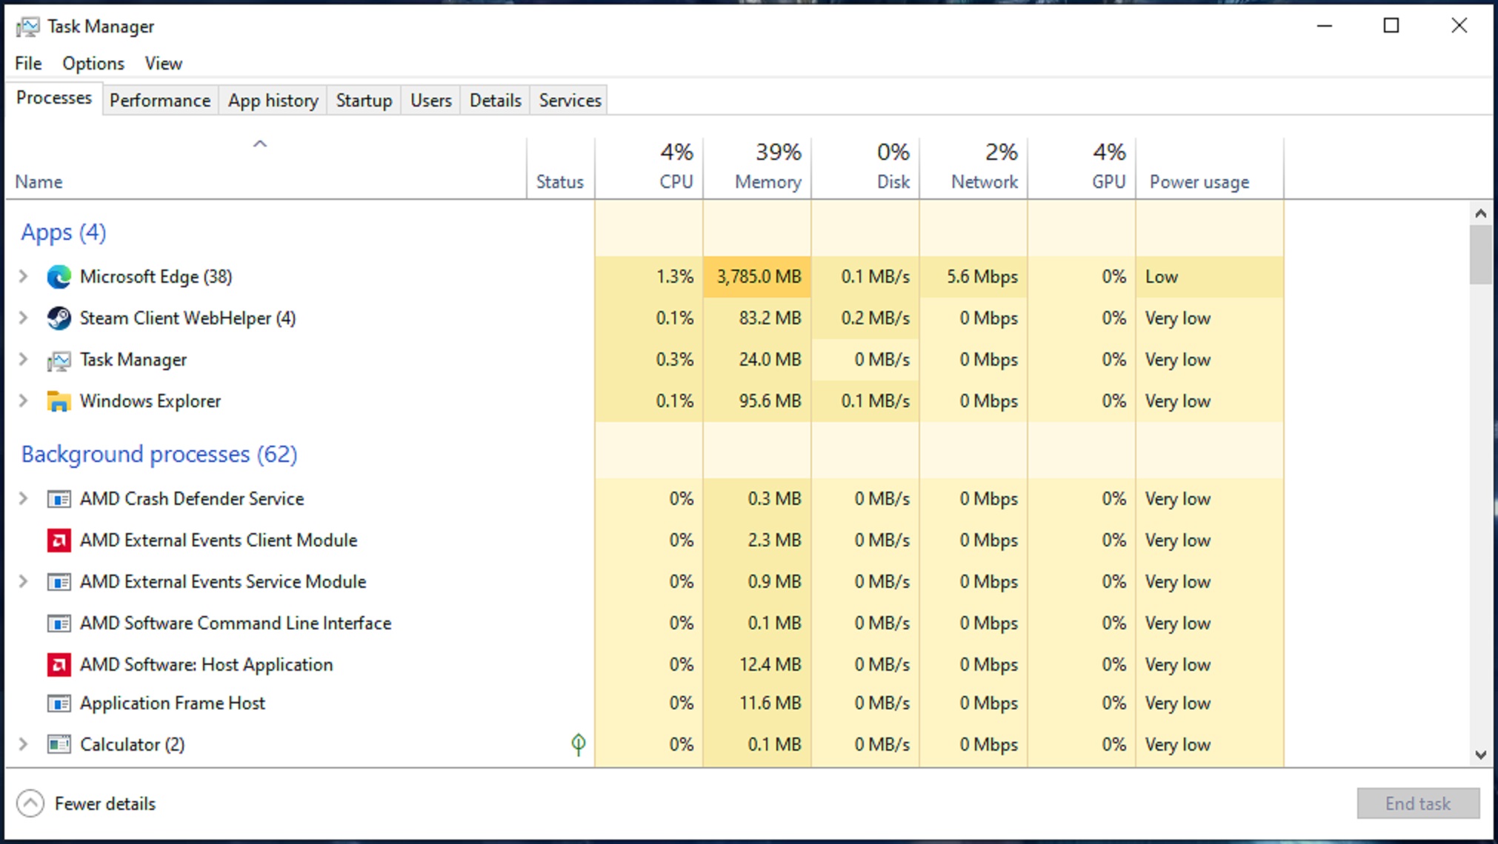1498x844 pixels.
Task: Expand the Windows Explorer entry
Action: 23,401
